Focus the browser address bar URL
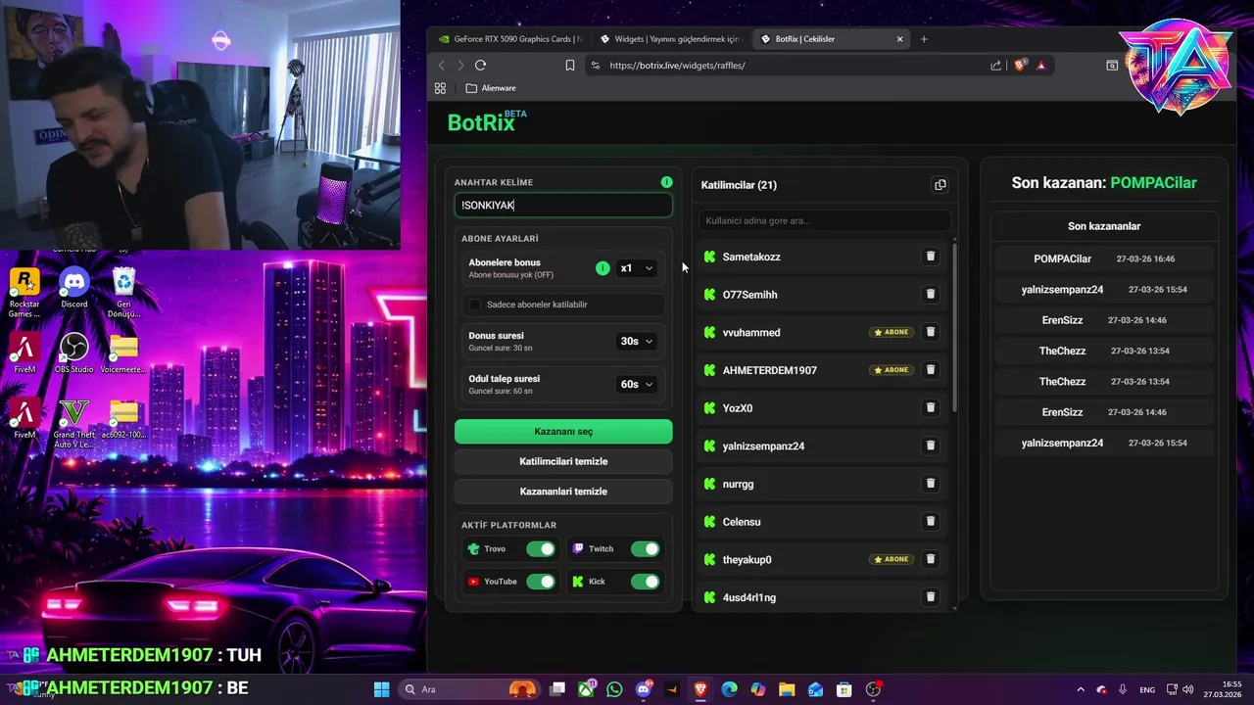The image size is (1254, 705). pos(677,66)
